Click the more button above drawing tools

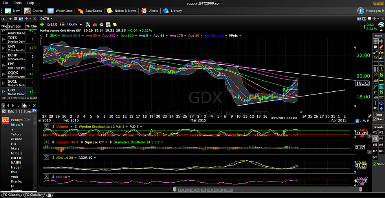click(x=378, y=36)
